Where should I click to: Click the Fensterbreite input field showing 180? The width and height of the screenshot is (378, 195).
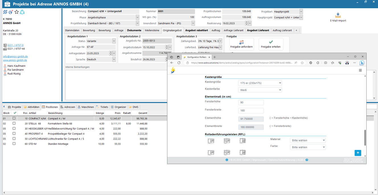251,111
